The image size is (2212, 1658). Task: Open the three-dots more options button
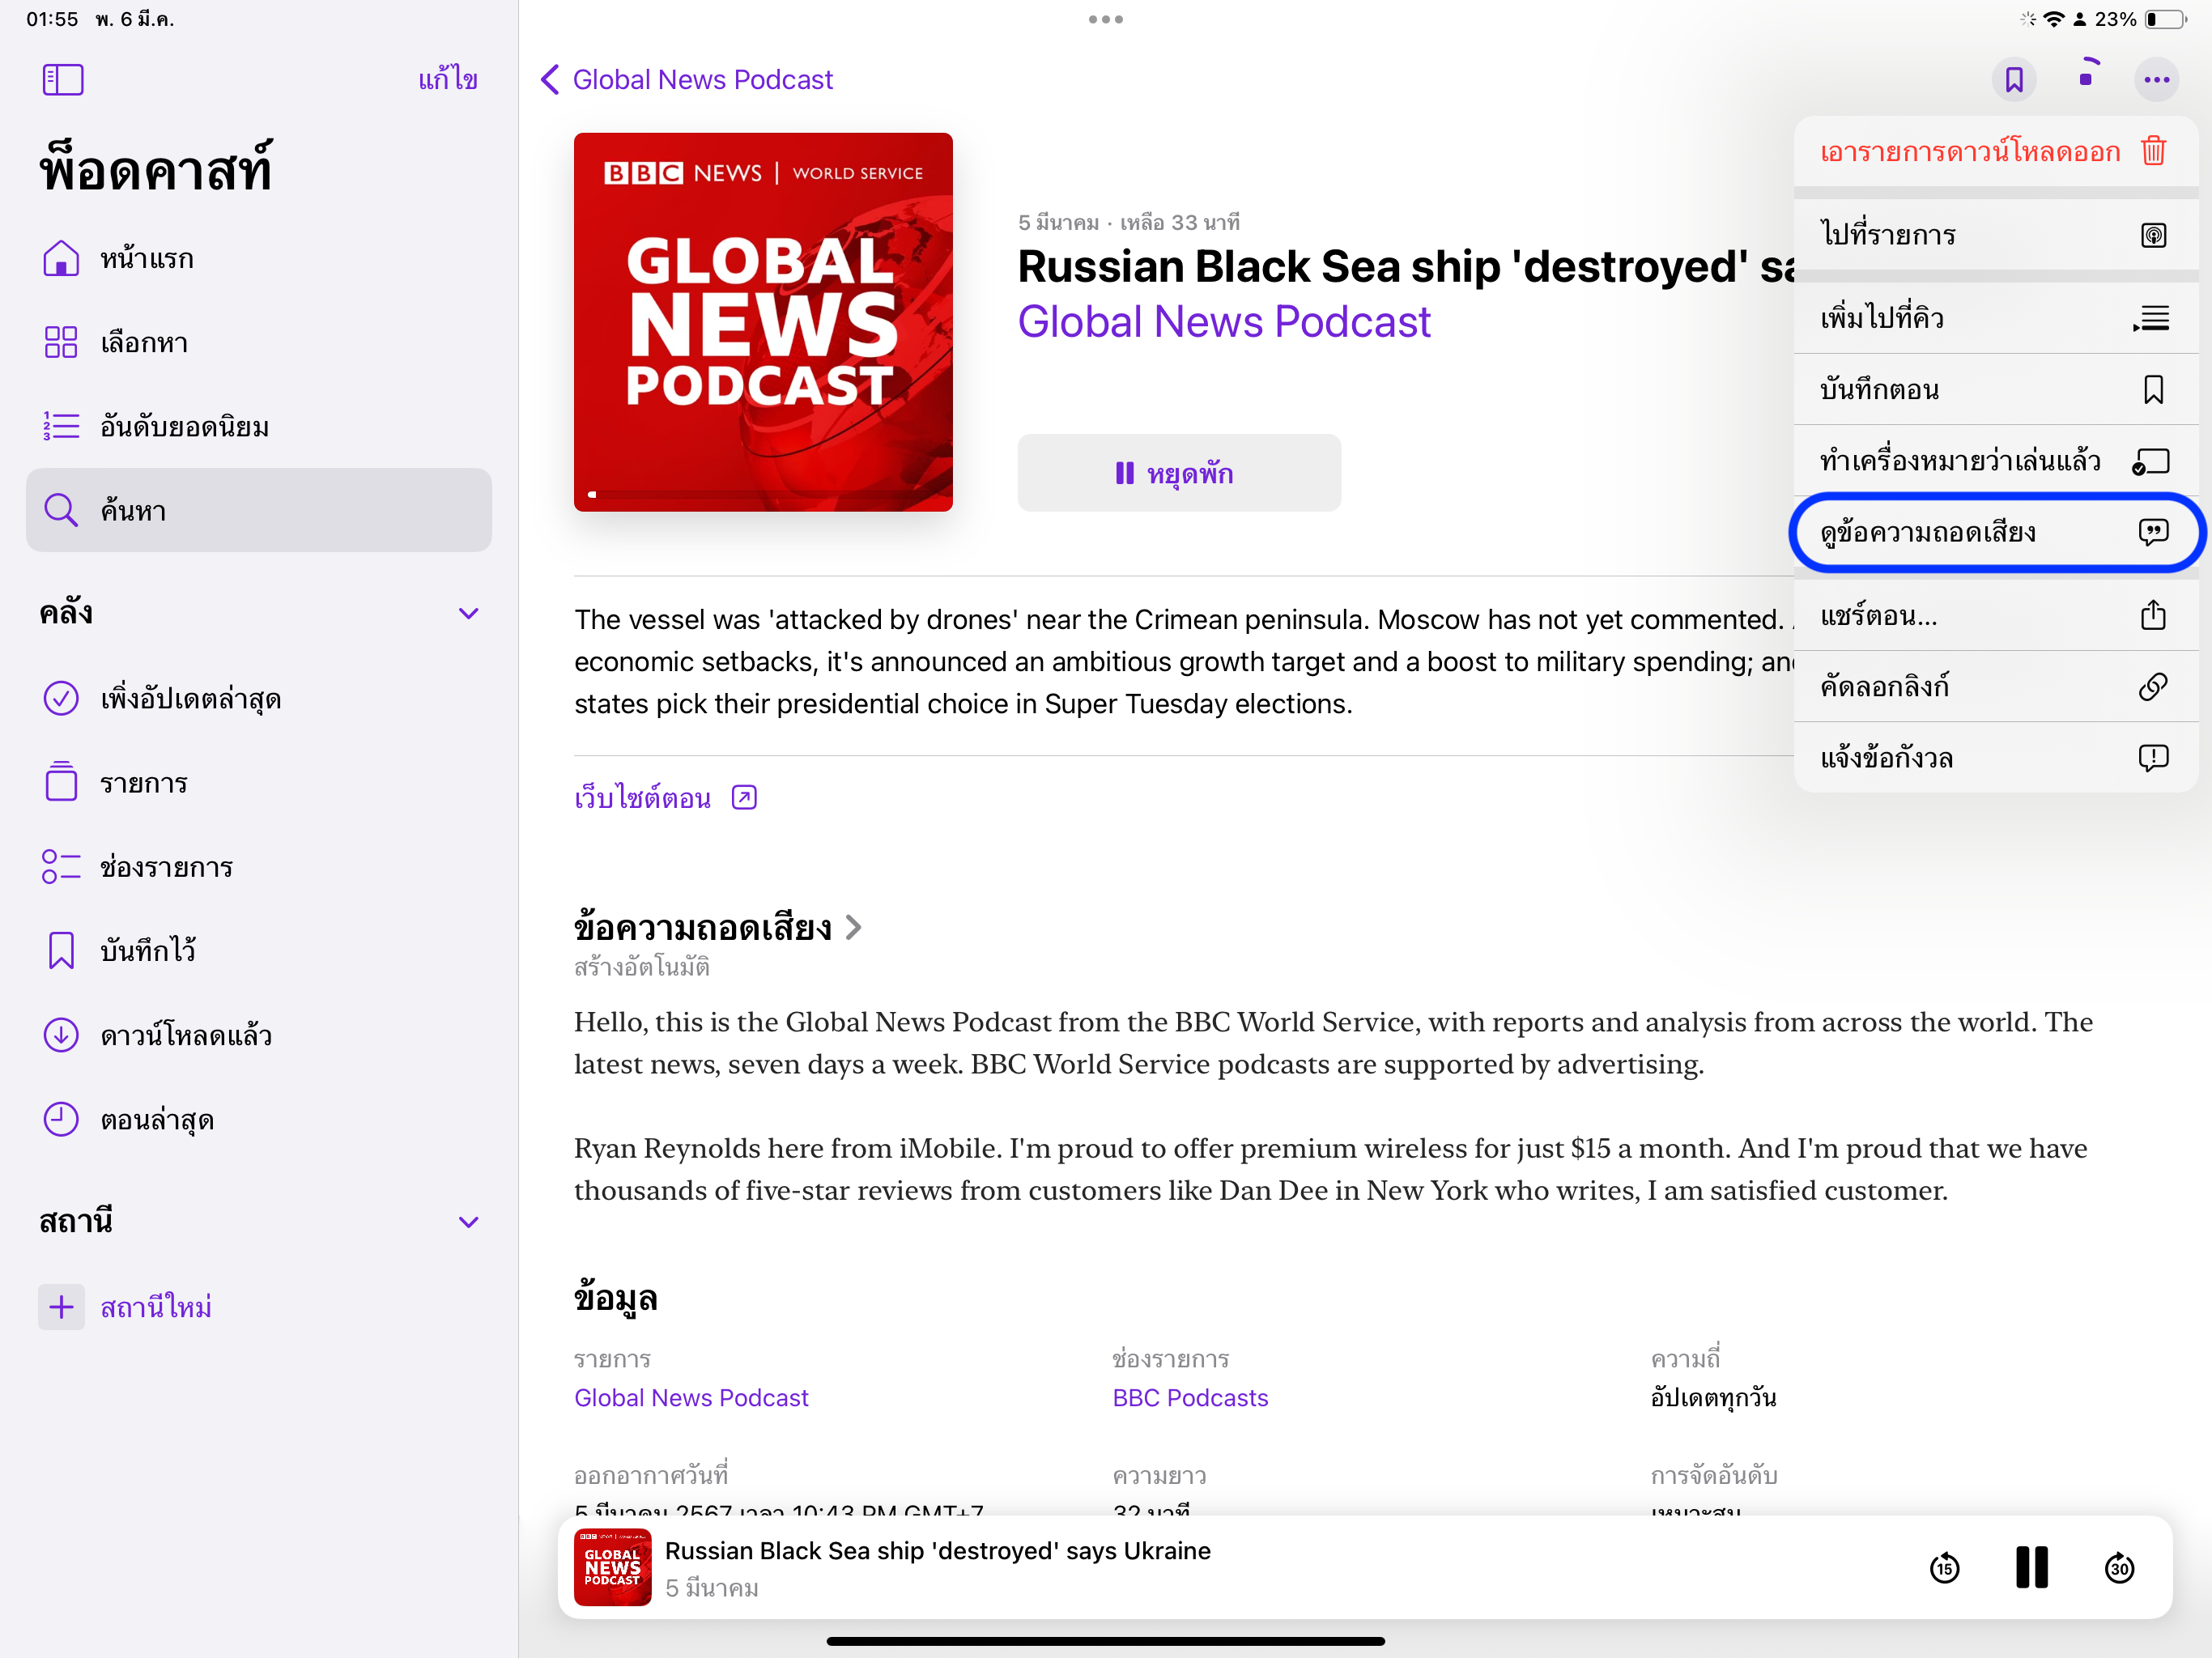pyautogui.click(x=2155, y=79)
